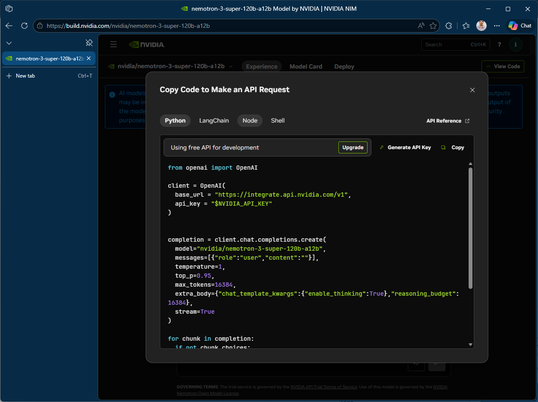Open Copilot Chat in the toolbar
This screenshot has width=538, height=402.
(x=520, y=26)
